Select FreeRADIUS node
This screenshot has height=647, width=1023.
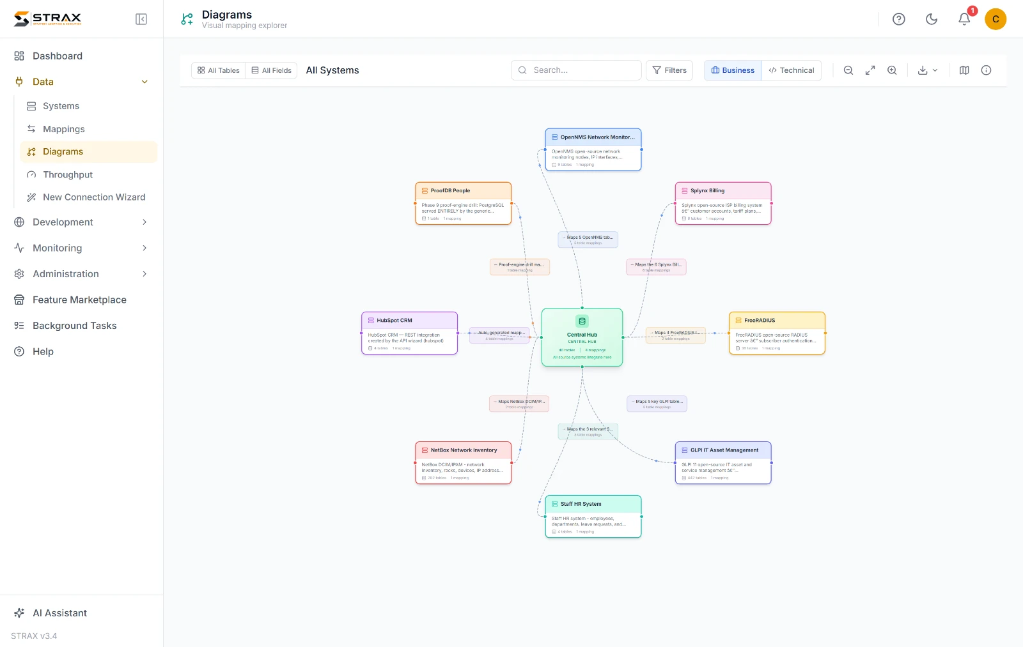[777, 333]
